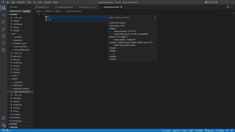Select pythonhome.html in Explorer tree
Image resolution: width=235 pixels, height=132 pixels.
pos(20,92)
